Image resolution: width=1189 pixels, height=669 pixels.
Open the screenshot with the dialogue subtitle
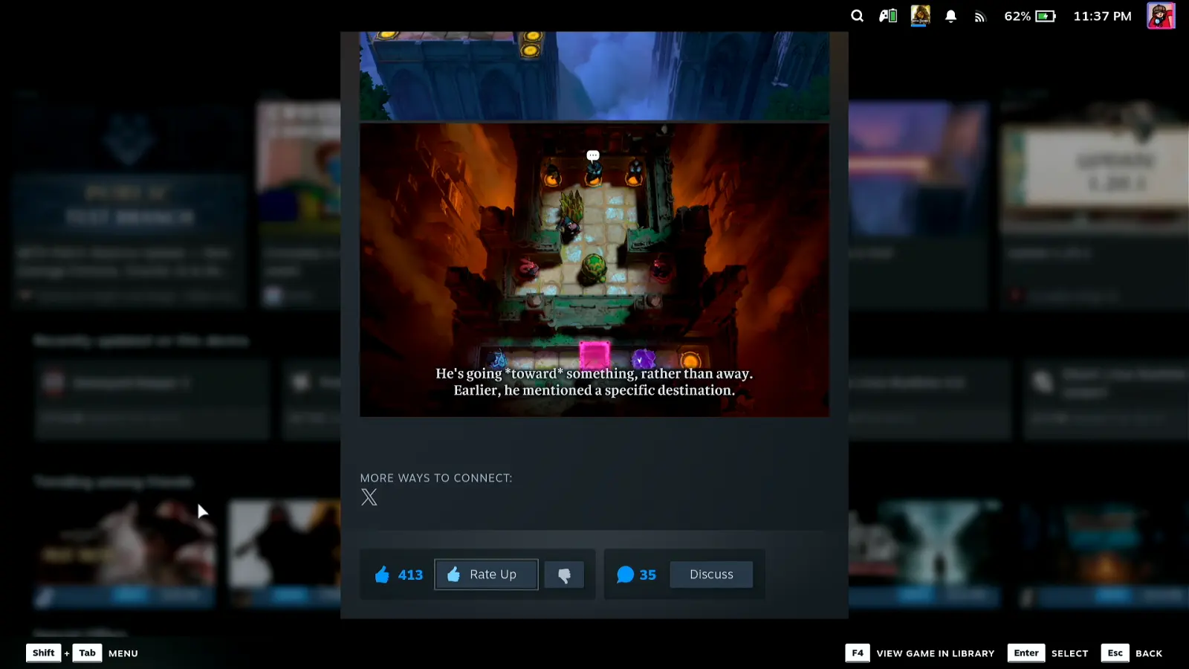(x=594, y=270)
